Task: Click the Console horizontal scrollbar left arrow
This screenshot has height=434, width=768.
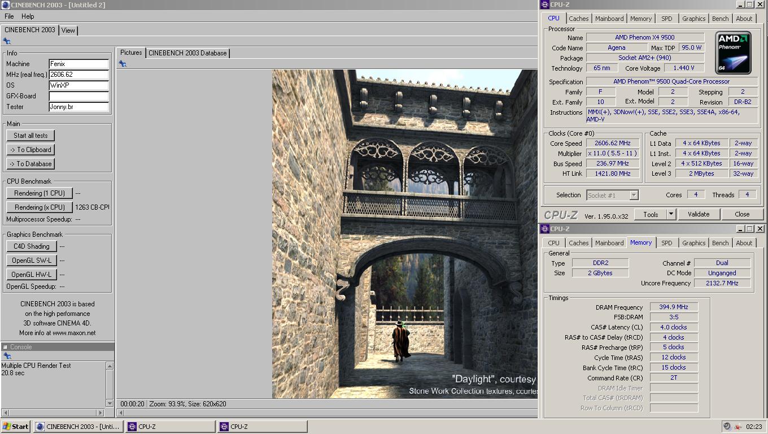Action: coord(5,413)
